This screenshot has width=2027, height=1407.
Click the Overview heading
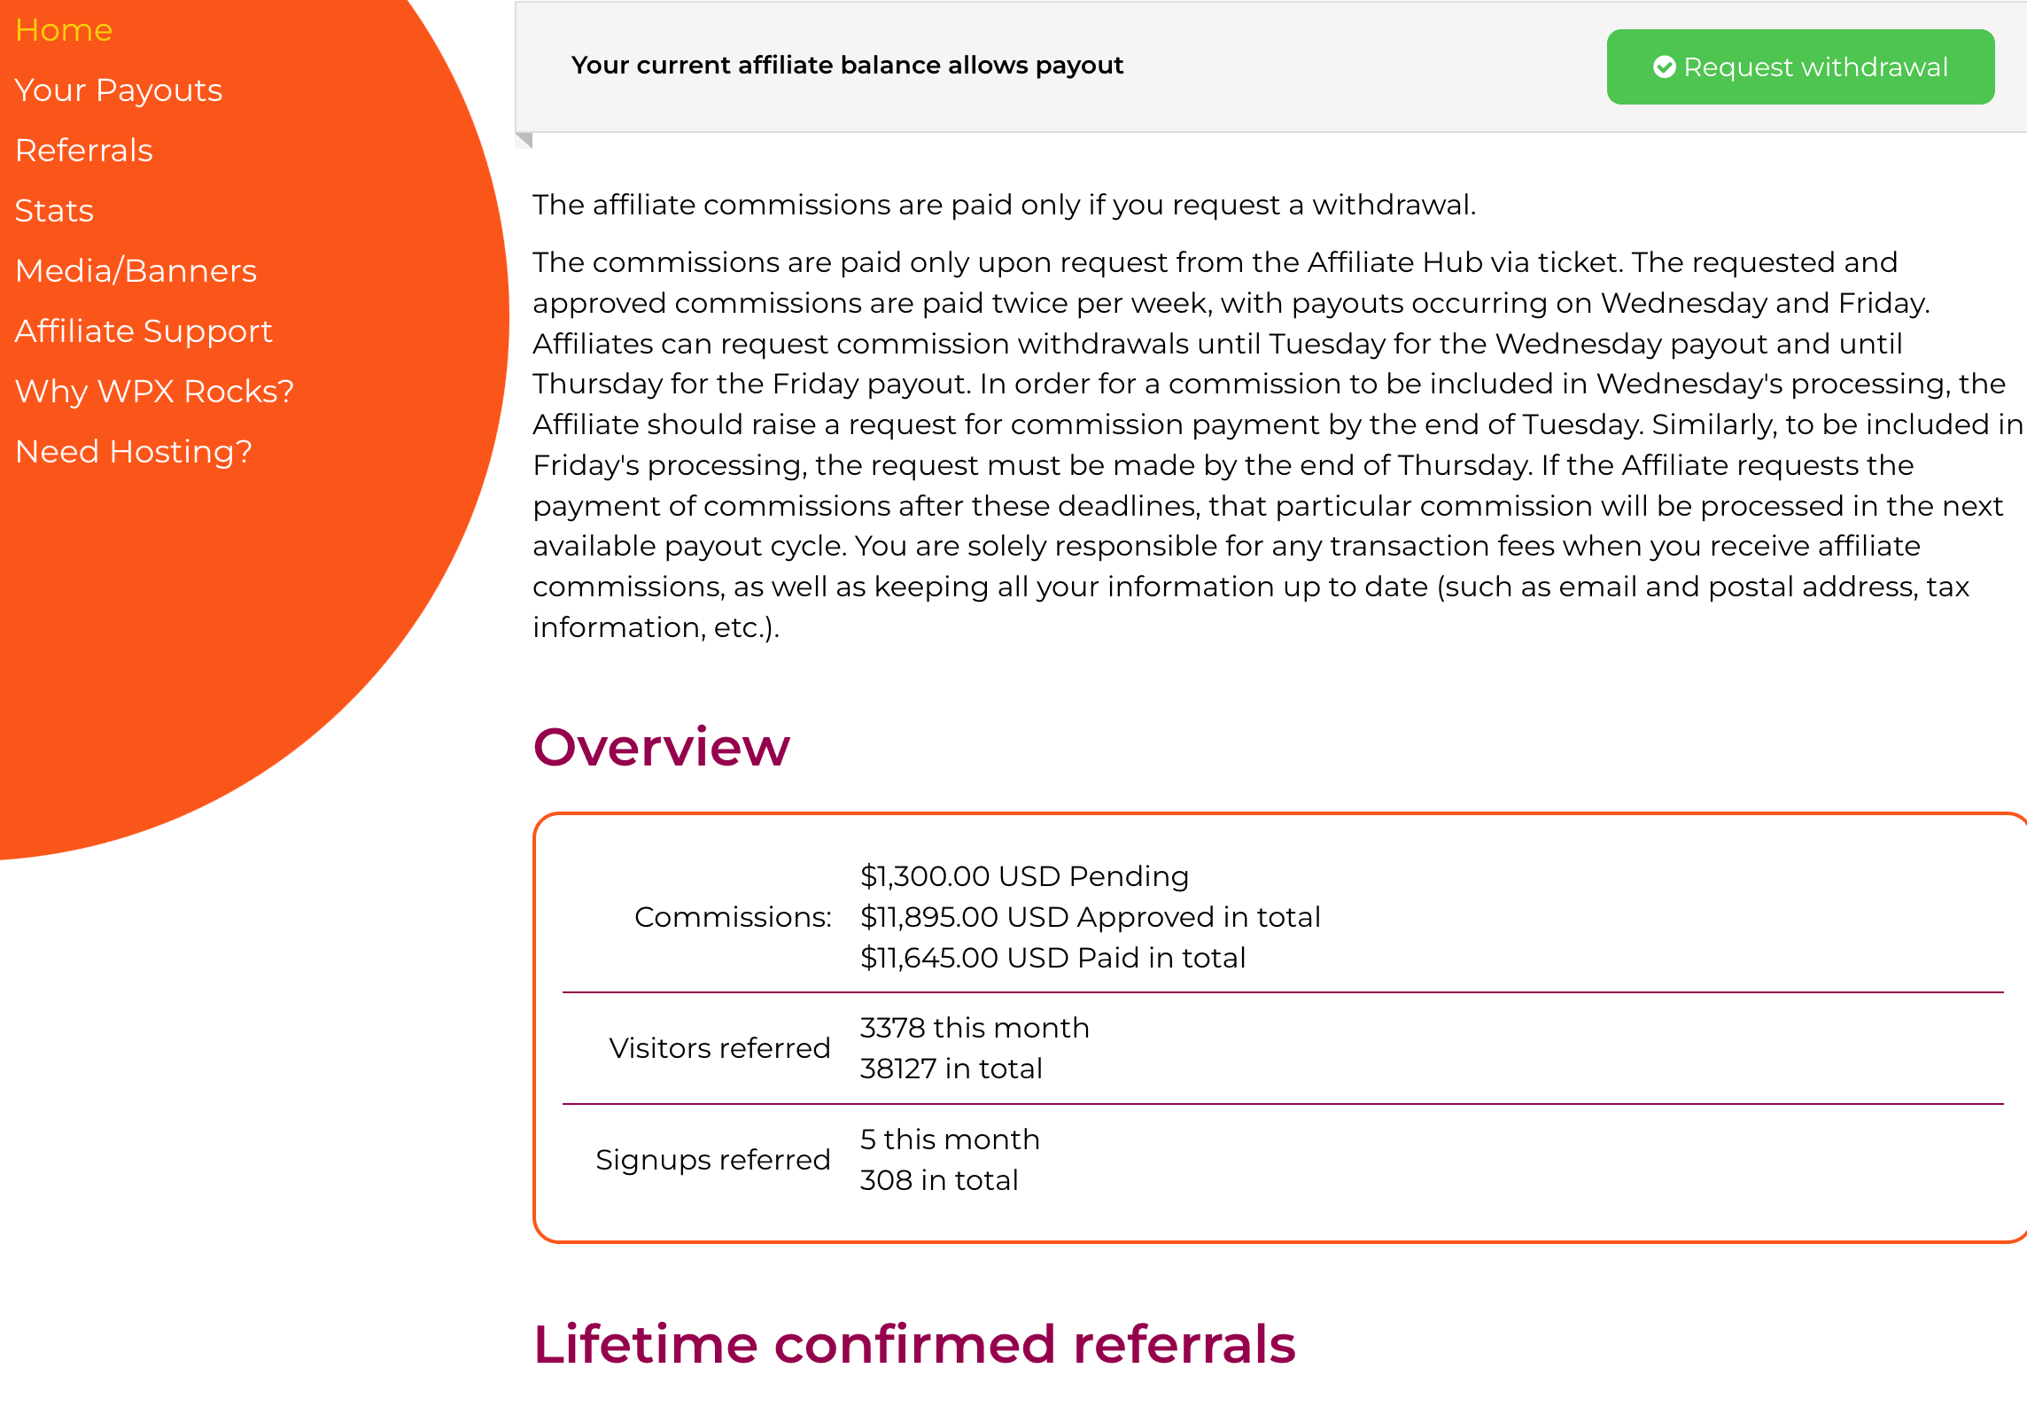click(x=661, y=746)
